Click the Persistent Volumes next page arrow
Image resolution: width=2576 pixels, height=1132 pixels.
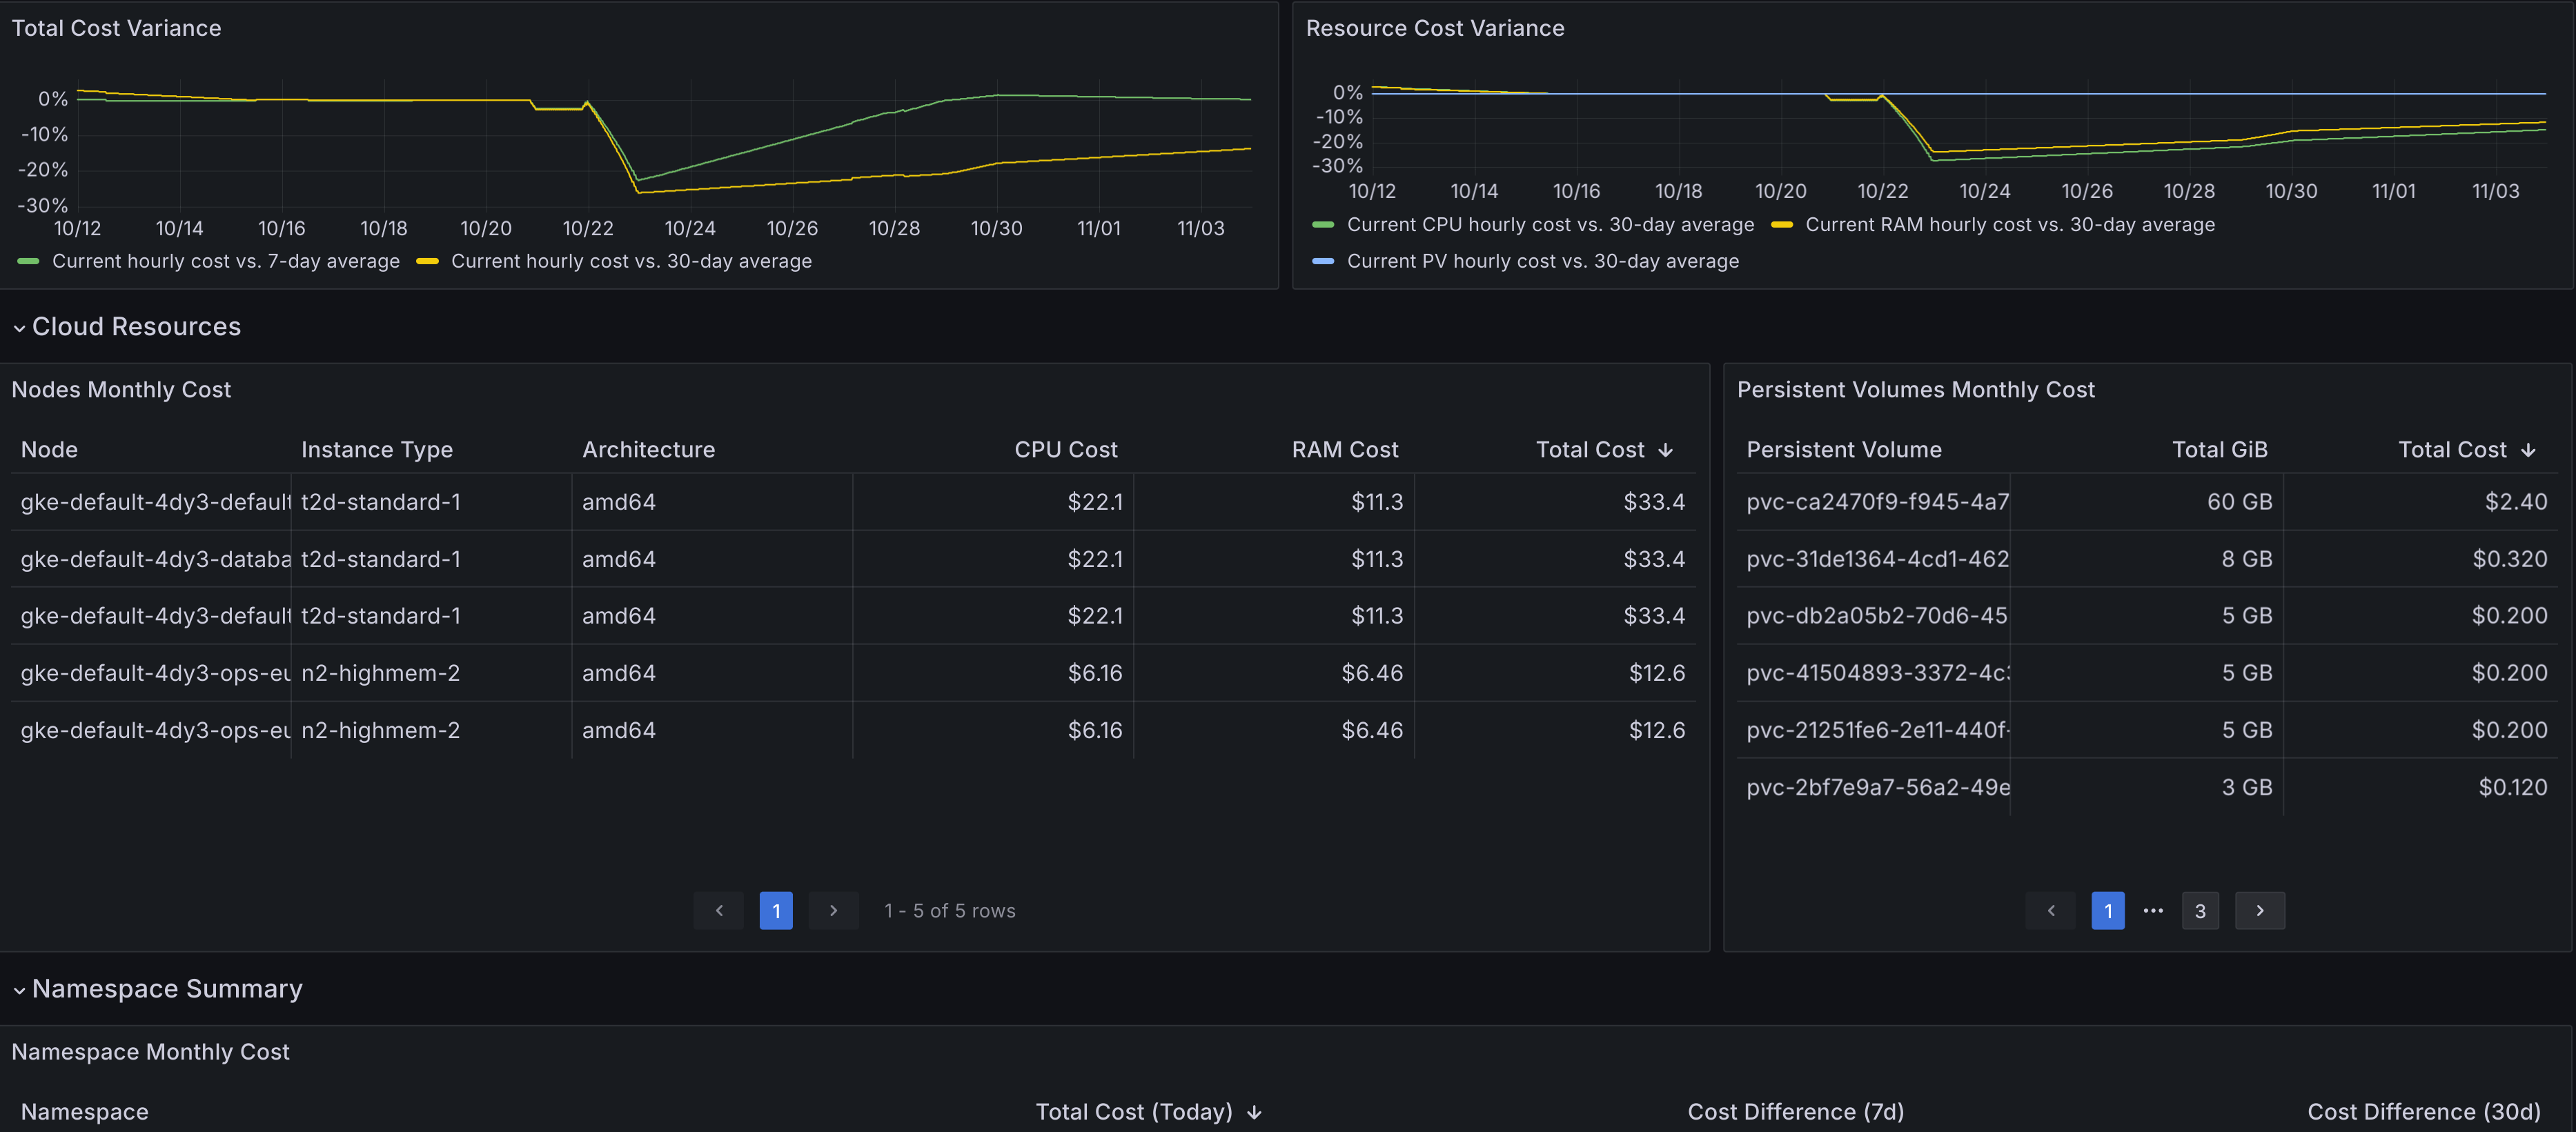tap(2259, 910)
